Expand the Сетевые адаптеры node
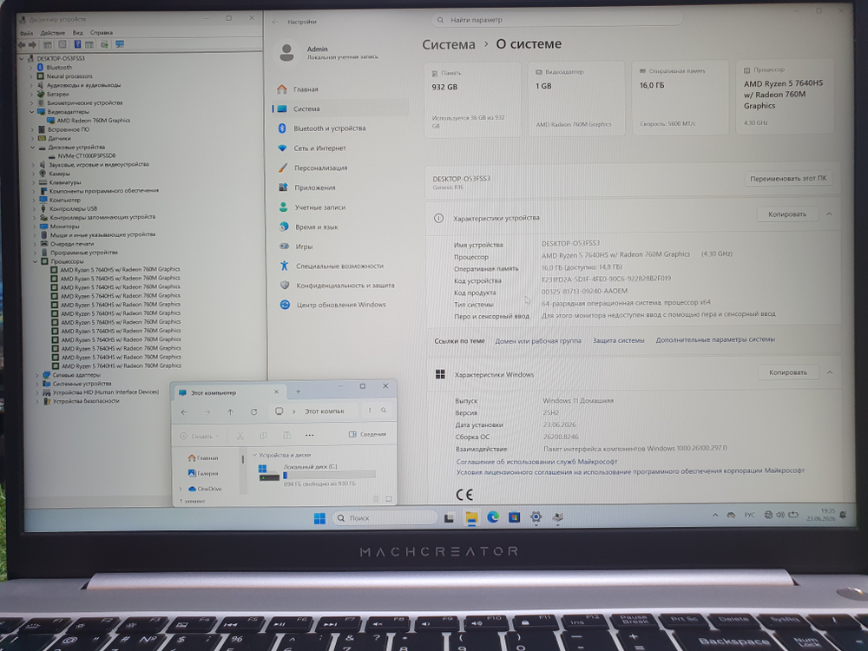The width and height of the screenshot is (868, 651). [x=37, y=375]
